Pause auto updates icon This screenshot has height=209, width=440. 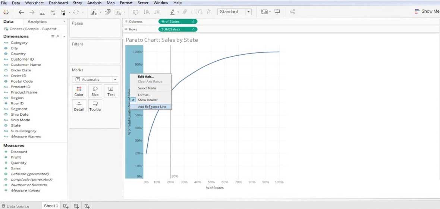(63, 12)
